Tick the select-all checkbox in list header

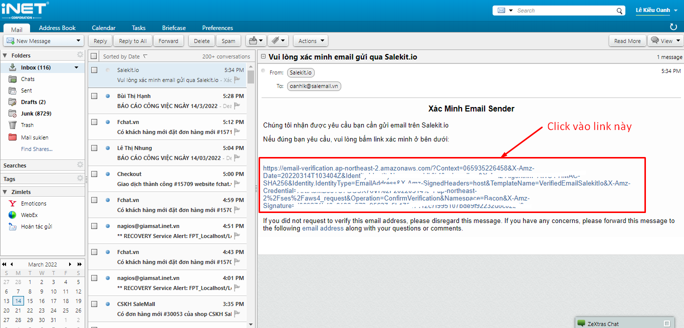coord(94,56)
